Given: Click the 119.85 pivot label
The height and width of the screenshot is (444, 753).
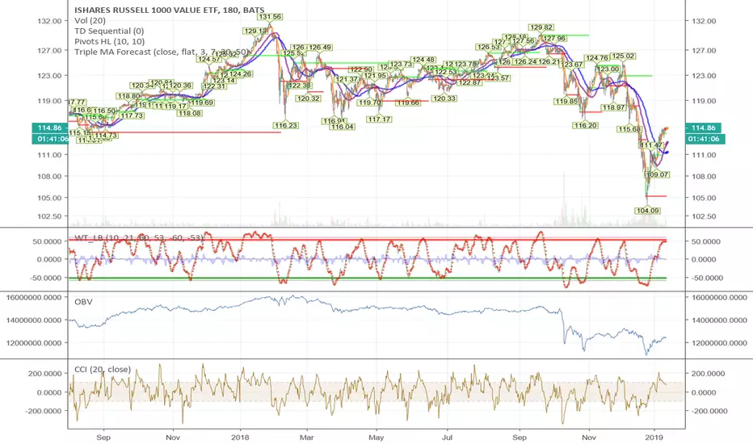Looking at the screenshot, I should 566,101.
